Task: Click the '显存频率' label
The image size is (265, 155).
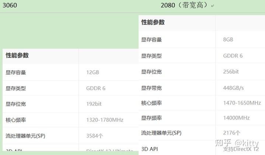Action: 151,118
